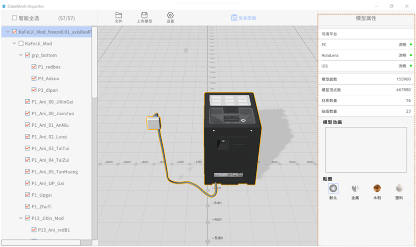The height and width of the screenshot is (247, 416).
Task: Uncheck the grp_bottom checkbox
Action: coord(28,55)
